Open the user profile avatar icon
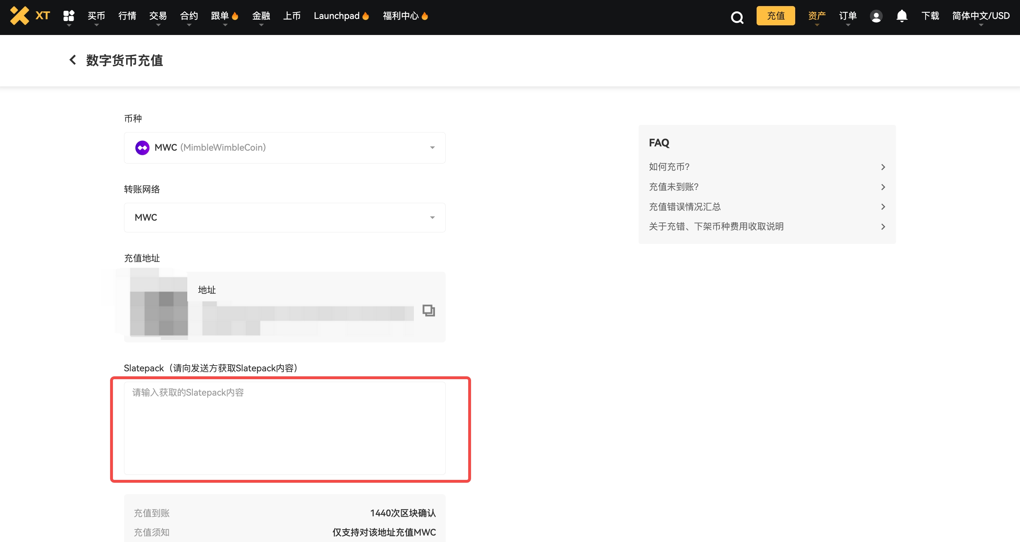Image resolution: width=1020 pixels, height=542 pixels. 876,16
